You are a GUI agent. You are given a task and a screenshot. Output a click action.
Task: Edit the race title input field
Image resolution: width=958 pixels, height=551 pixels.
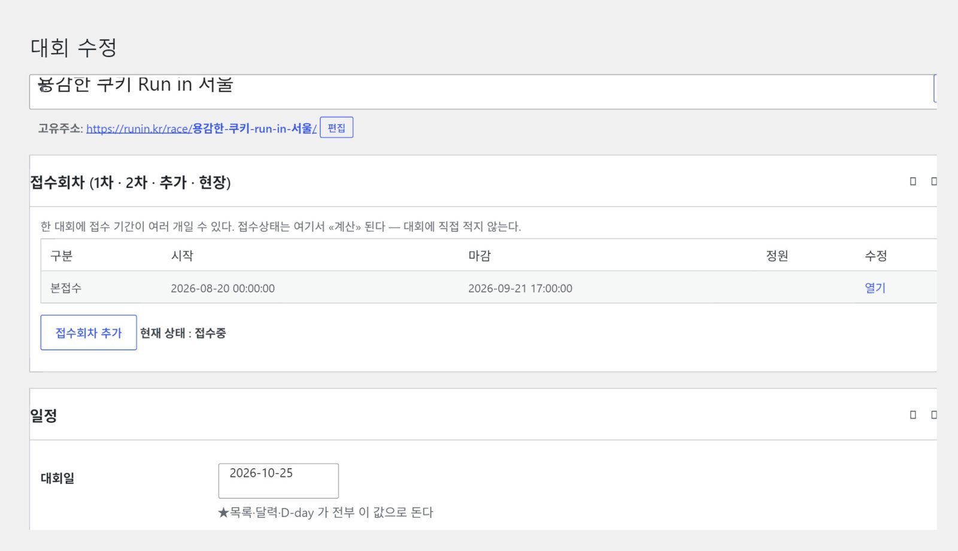(x=483, y=92)
